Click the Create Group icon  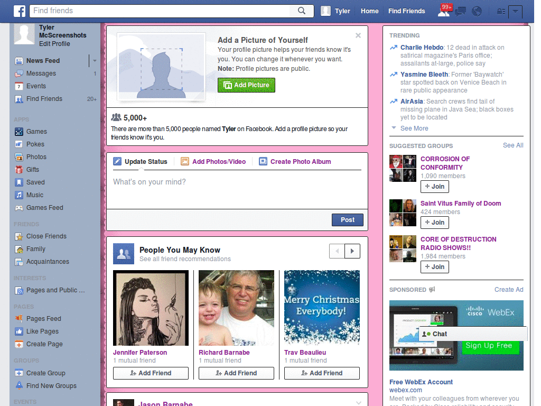tap(19, 373)
